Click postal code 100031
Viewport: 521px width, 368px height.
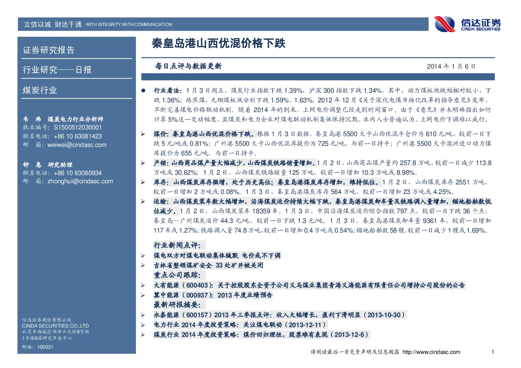pyautogui.click(x=45, y=347)
